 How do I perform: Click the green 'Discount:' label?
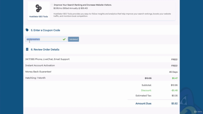146,90
